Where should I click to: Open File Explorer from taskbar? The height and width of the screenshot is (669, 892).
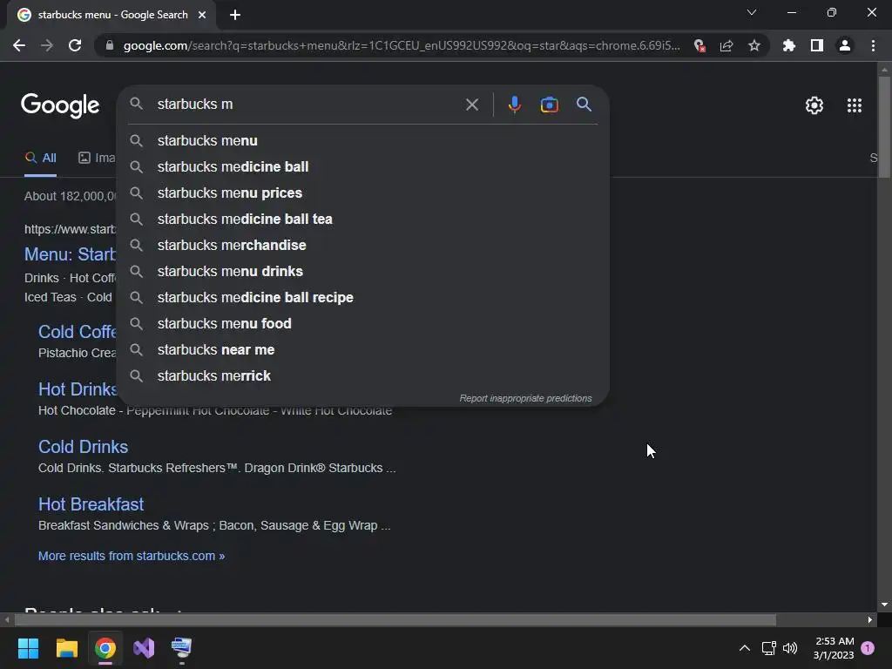pos(66,648)
